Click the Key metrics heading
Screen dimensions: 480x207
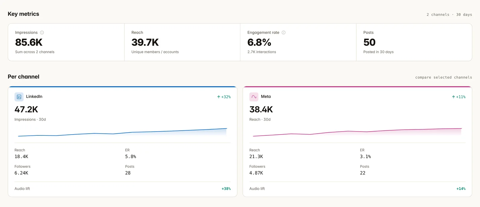[23, 14]
